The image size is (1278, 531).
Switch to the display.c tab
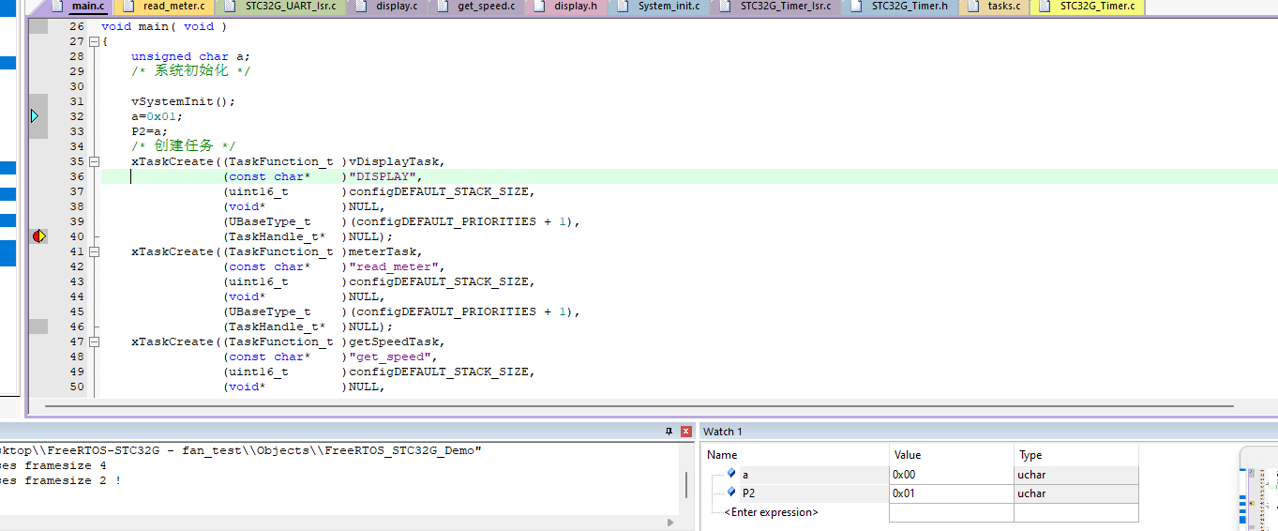[x=388, y=7]
